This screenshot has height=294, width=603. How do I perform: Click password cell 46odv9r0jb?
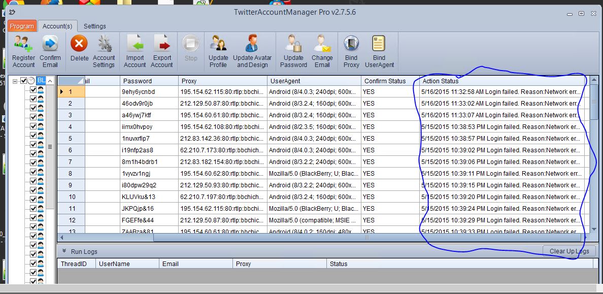pos(149,104)
